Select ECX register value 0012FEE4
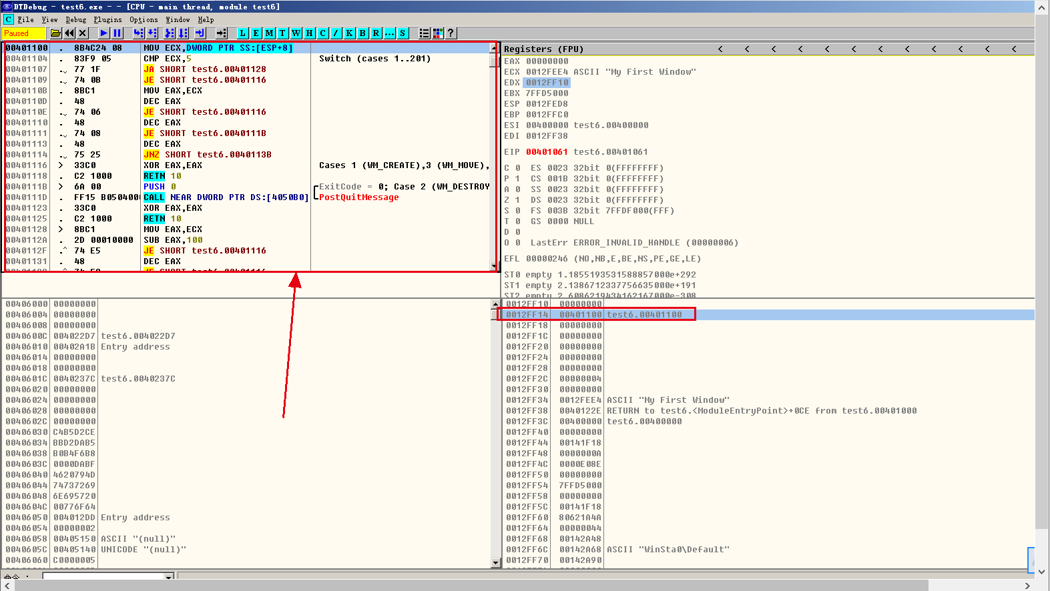1050x591 pixels. click(547, 72)
